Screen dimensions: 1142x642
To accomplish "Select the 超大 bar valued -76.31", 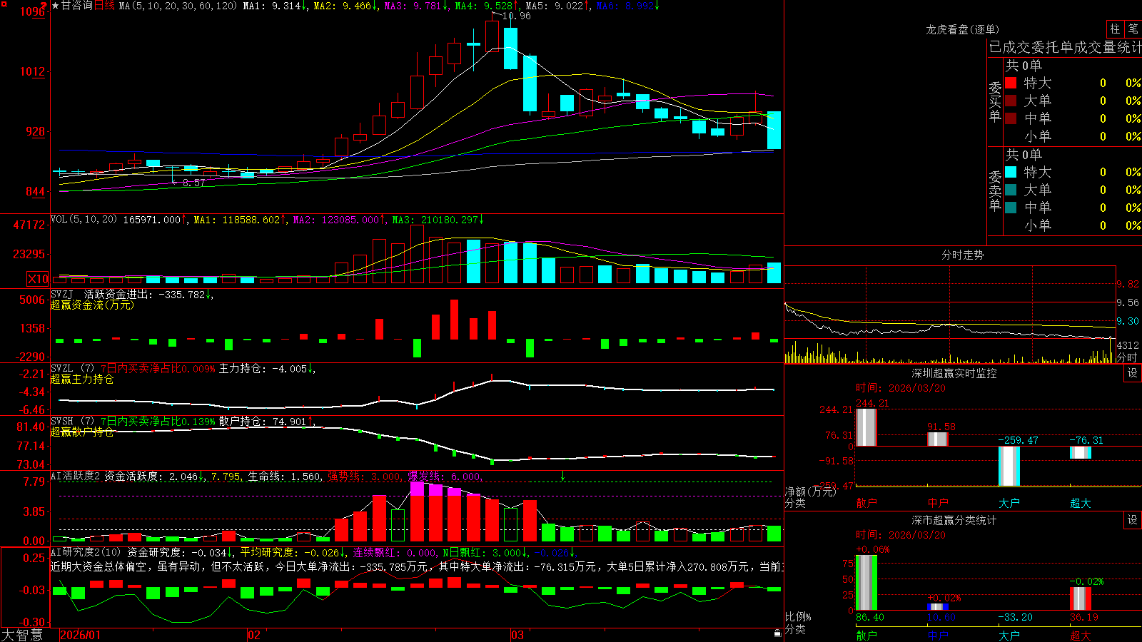I will 1081,452.
